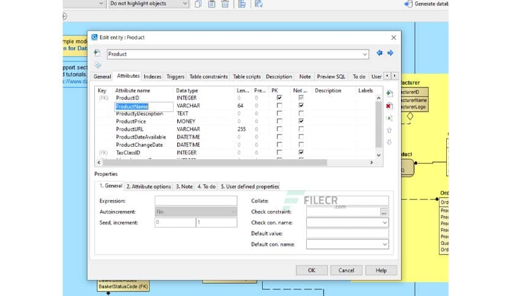Click the Description tab
511x296 pixels.
pyautogui.click(x=279, y=76)
